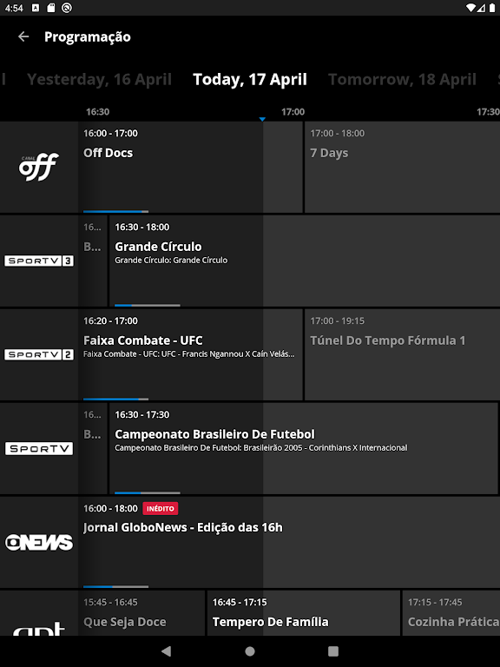Open Jornal GloboNews Edição das 16h

289,542
